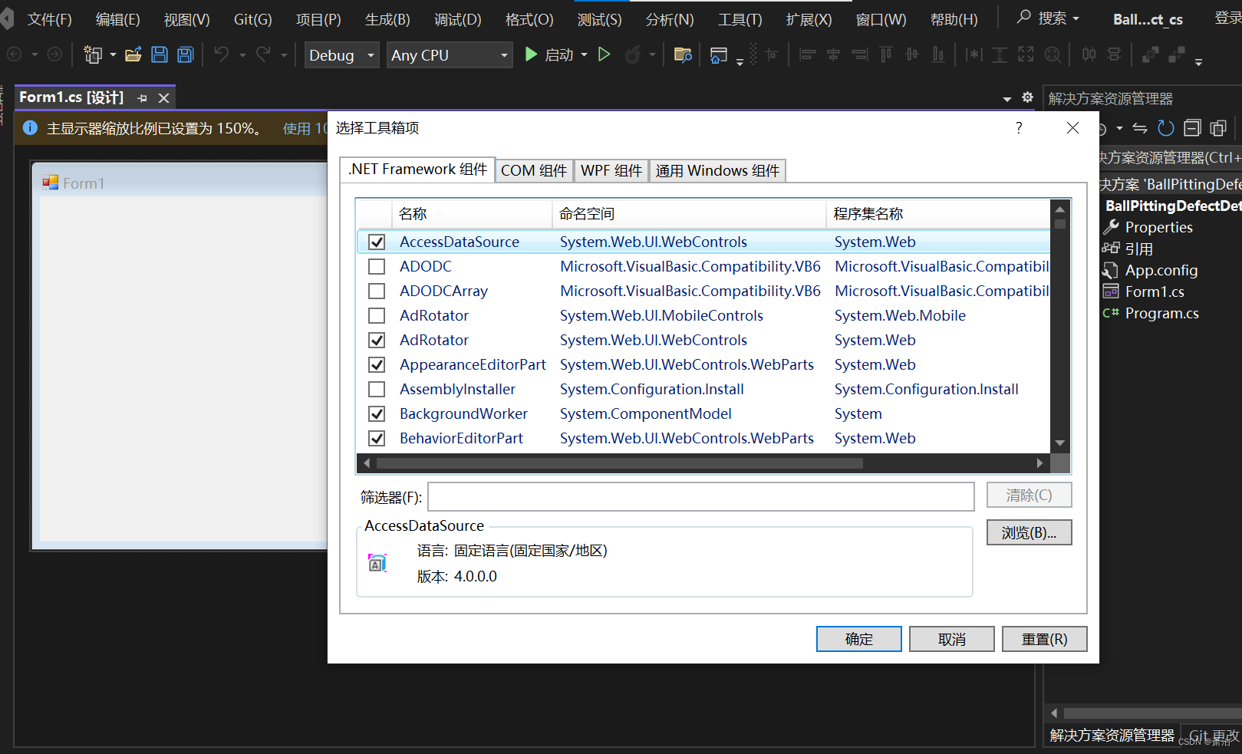Click the Align Rights layout icon
The height and width of the screenshot is (754, 1242).
click(860, 54)
